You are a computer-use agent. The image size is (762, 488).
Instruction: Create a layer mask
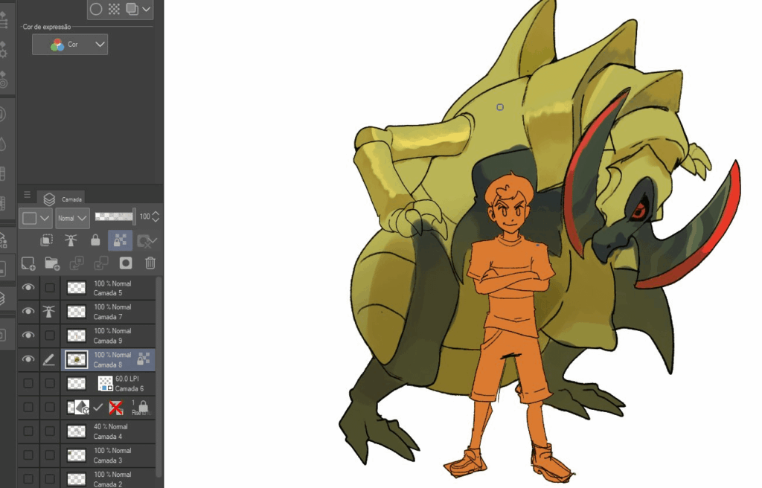point(126,263)
